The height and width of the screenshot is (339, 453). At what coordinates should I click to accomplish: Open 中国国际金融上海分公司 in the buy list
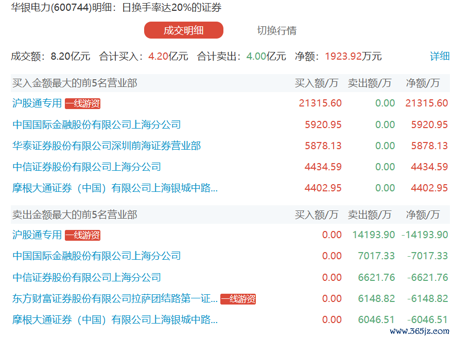pyautogui.click(x=96, y=124)
